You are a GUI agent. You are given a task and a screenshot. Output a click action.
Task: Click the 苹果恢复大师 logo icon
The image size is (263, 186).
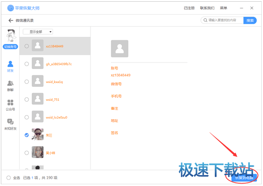pos(10,8)
